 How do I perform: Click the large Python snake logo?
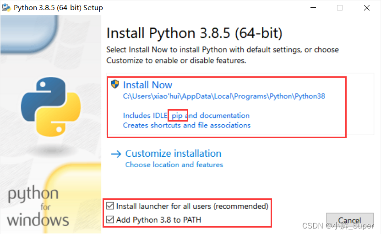[51, 106]
